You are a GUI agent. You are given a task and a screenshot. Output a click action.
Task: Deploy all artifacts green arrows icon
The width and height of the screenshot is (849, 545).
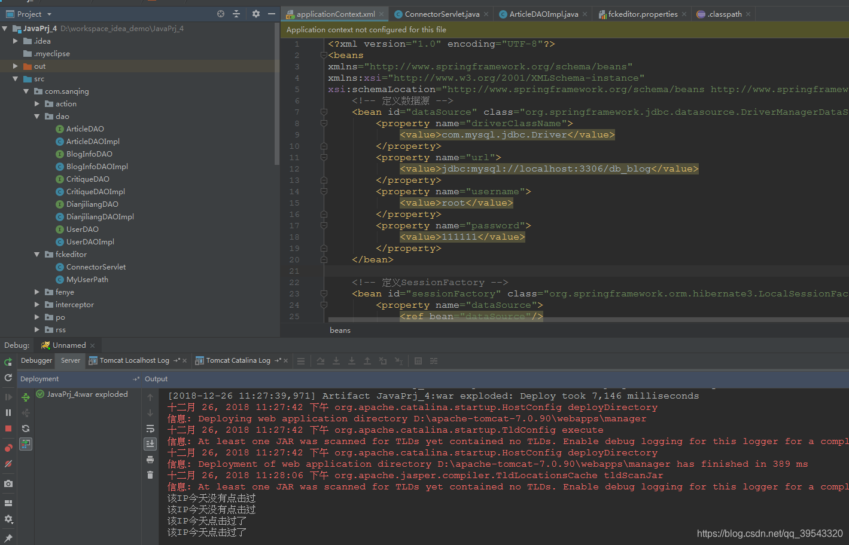tap(26, 397)
